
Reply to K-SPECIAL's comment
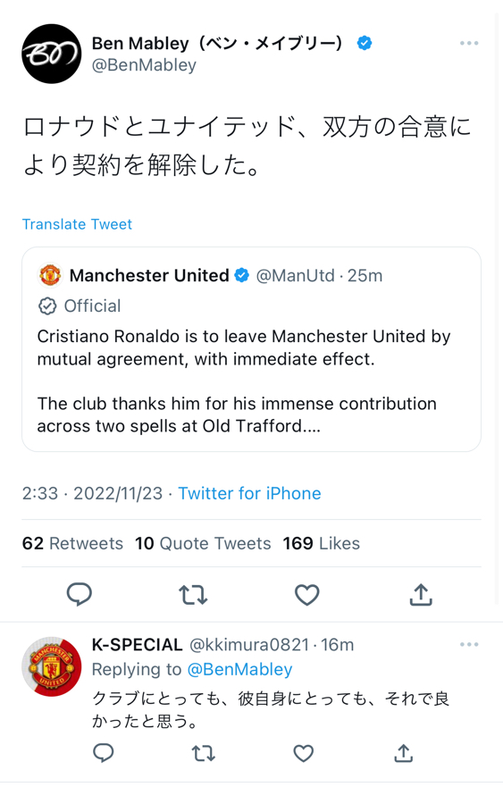[104, 753]
